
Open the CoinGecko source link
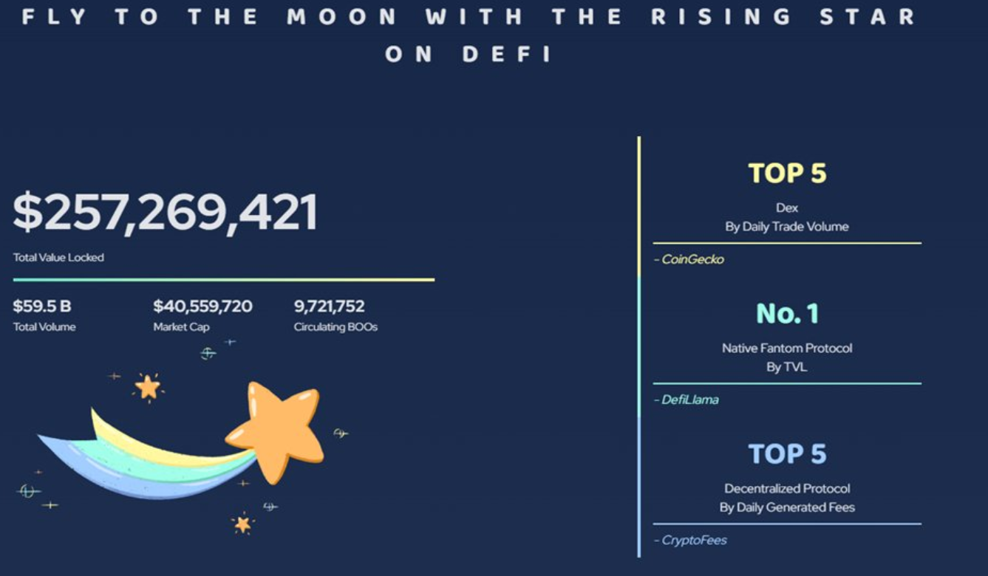[692, 260]
